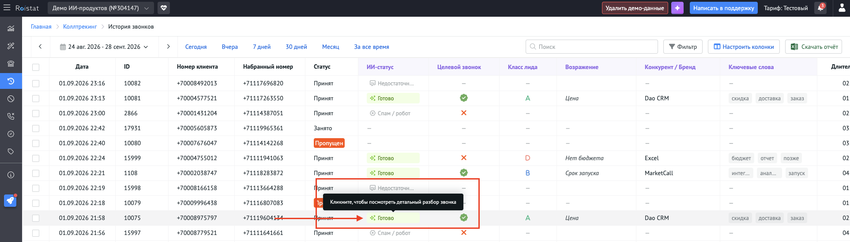Check the row with ID 10080
The image size is (850, 242).
36,143
